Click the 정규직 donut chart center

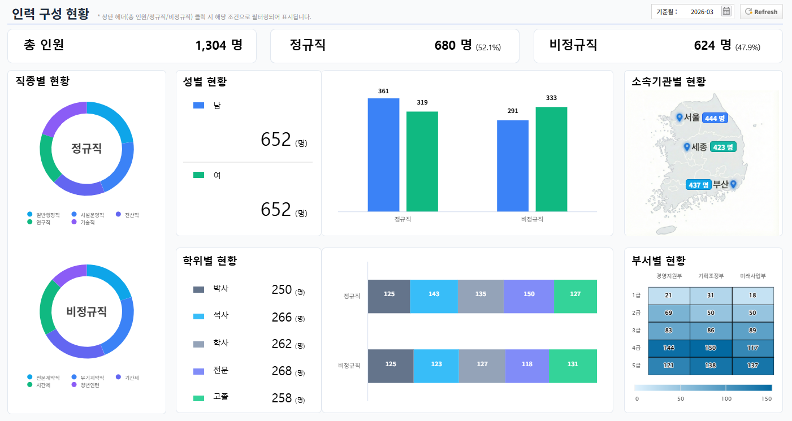click(x=86, y=149)
